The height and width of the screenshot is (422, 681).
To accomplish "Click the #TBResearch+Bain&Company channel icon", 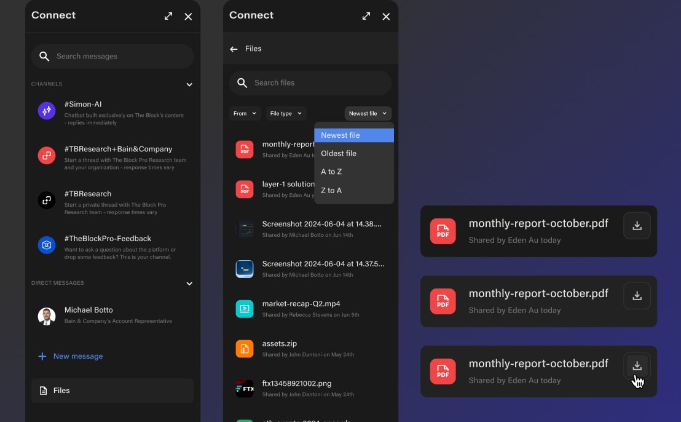I will pyautogui.click(x=47, y=155).
